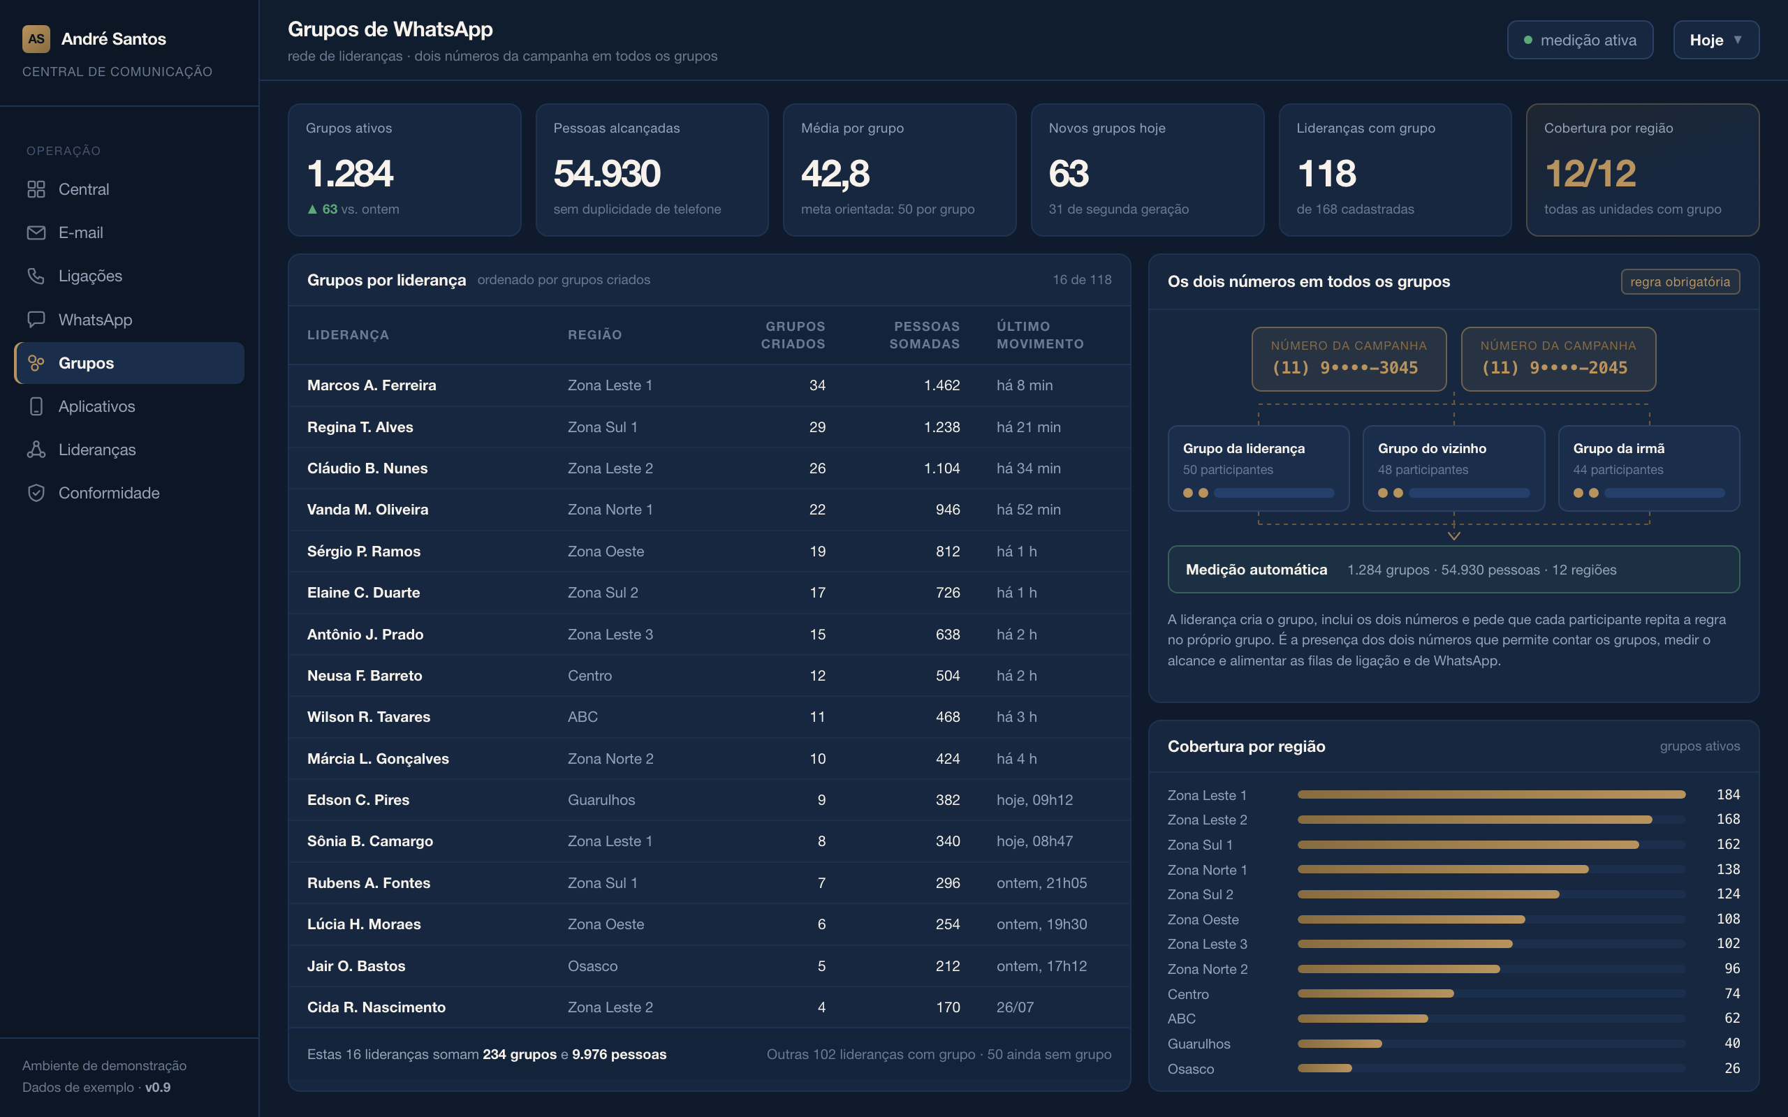Click the AS avatar badge
Image resolution: width=1788 pixels, height=1117 pixels.
point(36,39)
